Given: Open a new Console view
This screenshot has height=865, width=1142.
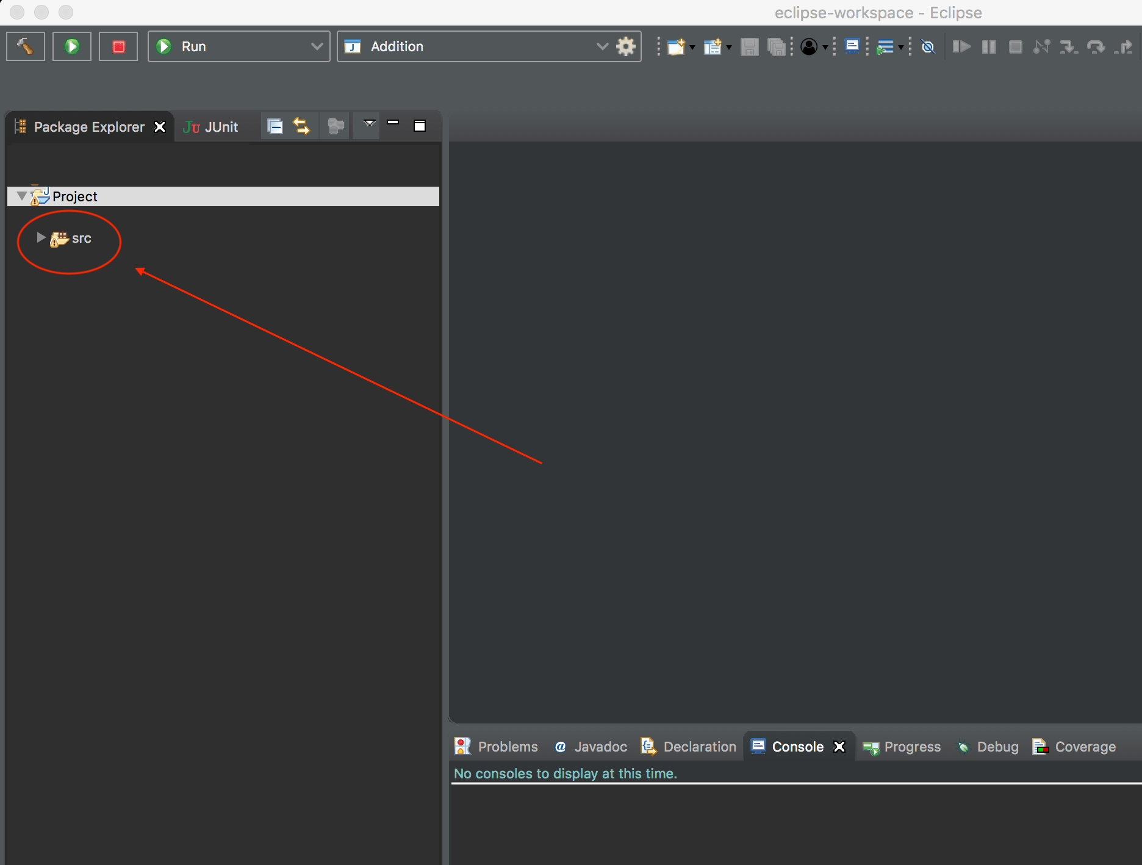Looking at the screenshot, I should [852, 46].
